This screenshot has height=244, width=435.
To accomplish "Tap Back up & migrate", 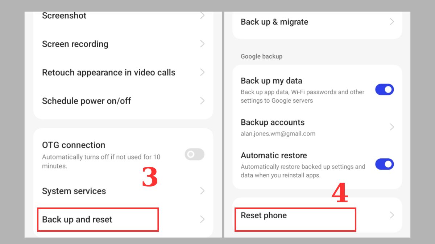I will click(317, 22).
